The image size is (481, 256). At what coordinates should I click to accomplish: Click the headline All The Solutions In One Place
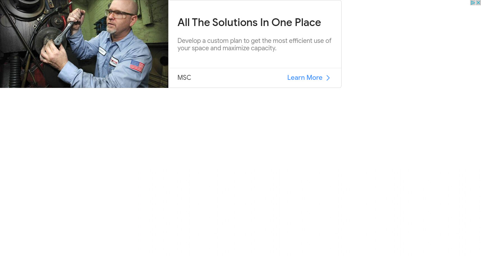click(249, 23)
